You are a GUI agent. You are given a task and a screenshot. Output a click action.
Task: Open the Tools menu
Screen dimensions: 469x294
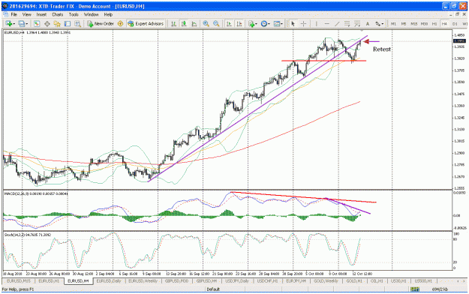point(74,14)
